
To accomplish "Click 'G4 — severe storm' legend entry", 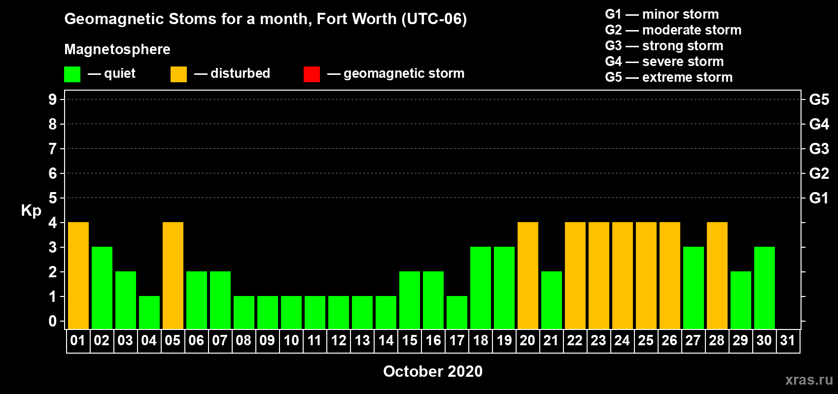I will point(664,62).
